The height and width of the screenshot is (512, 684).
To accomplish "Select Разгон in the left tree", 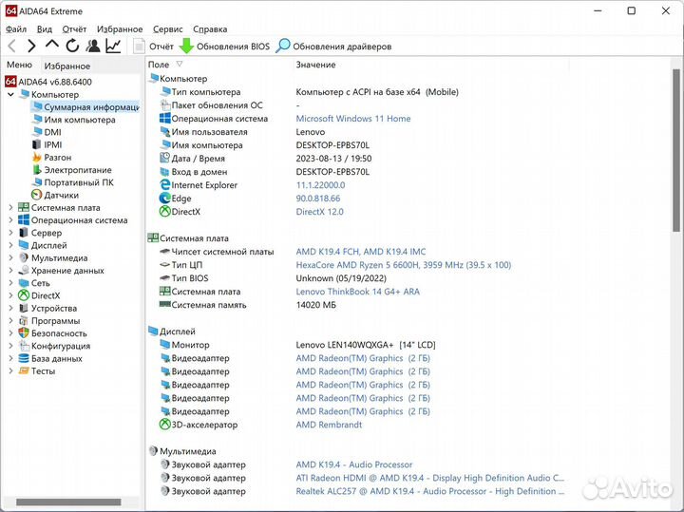I will coord(57,158).
